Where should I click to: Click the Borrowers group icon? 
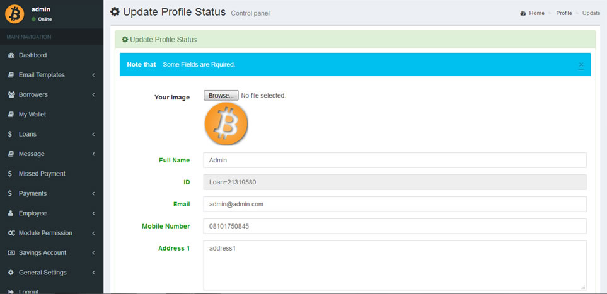(11, 95)
